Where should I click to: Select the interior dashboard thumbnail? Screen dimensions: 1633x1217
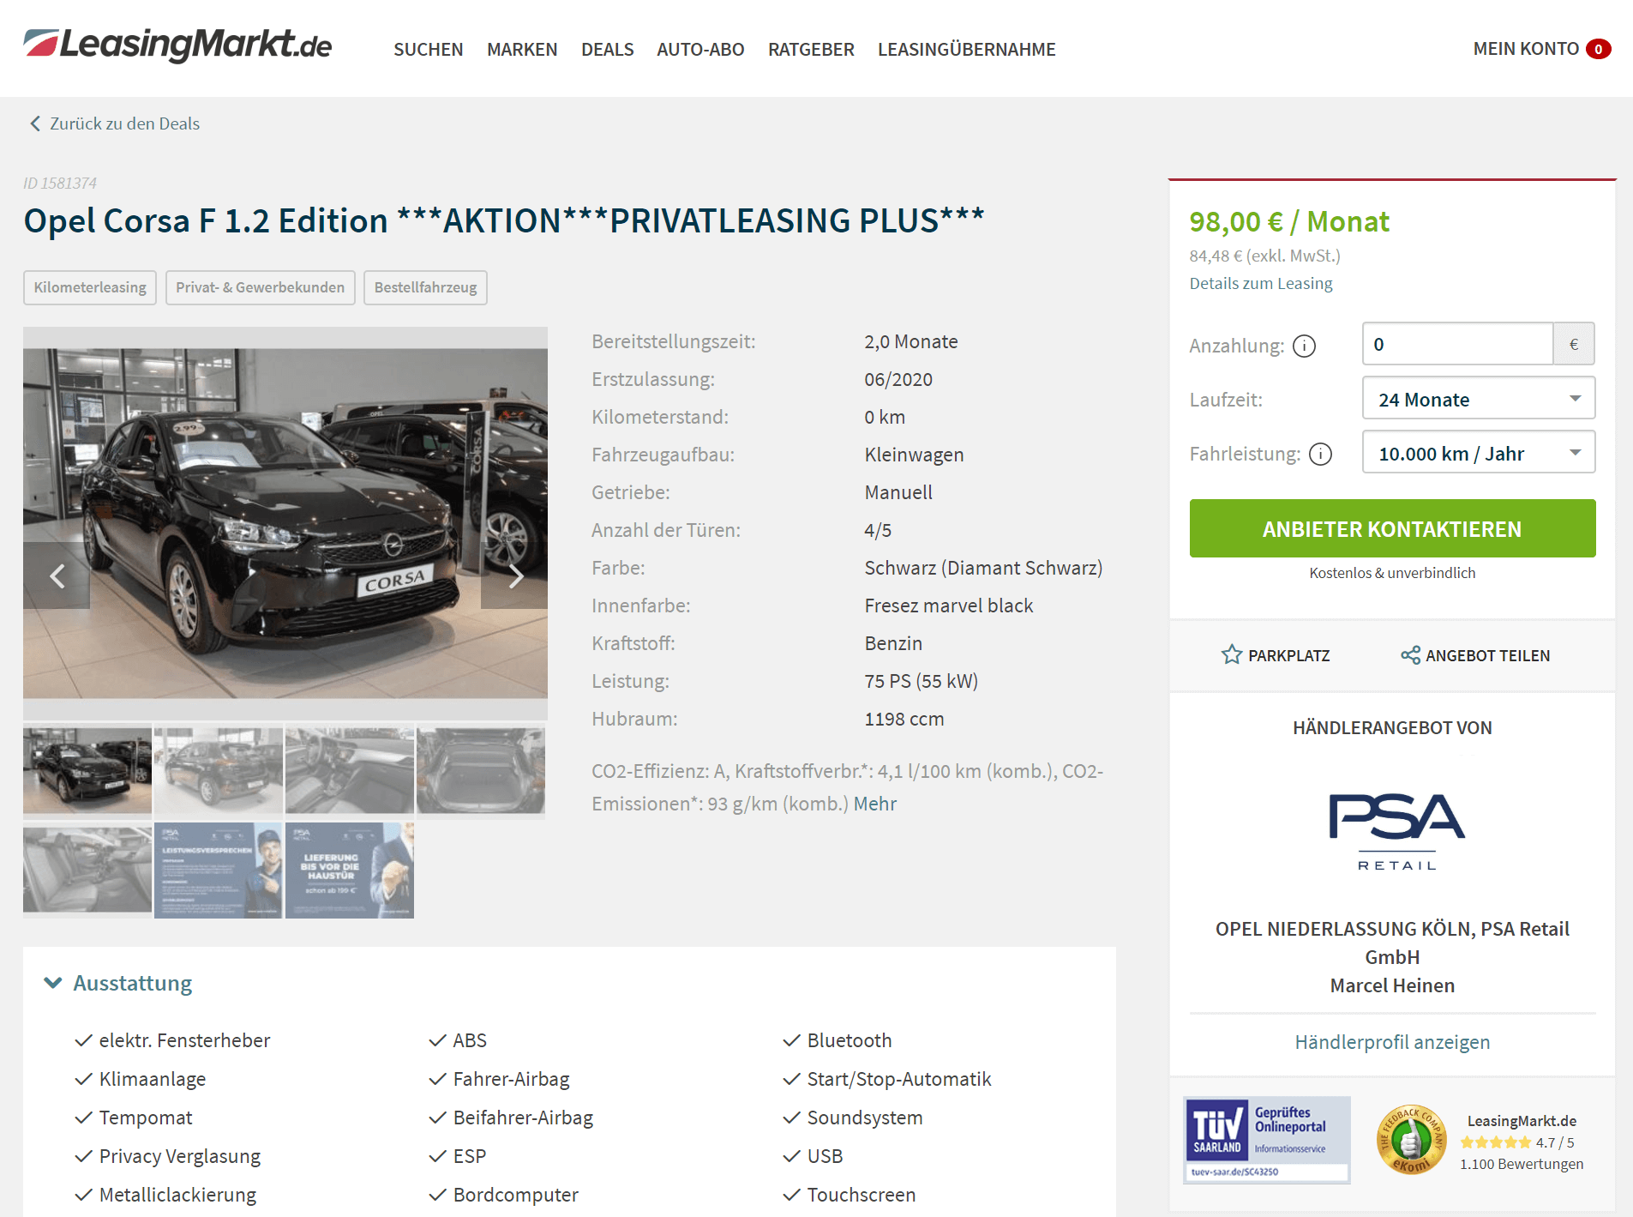[350, 770]
